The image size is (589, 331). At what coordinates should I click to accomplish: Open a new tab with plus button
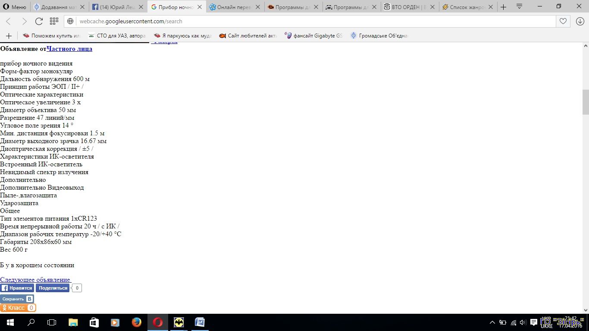pos(503,7)
